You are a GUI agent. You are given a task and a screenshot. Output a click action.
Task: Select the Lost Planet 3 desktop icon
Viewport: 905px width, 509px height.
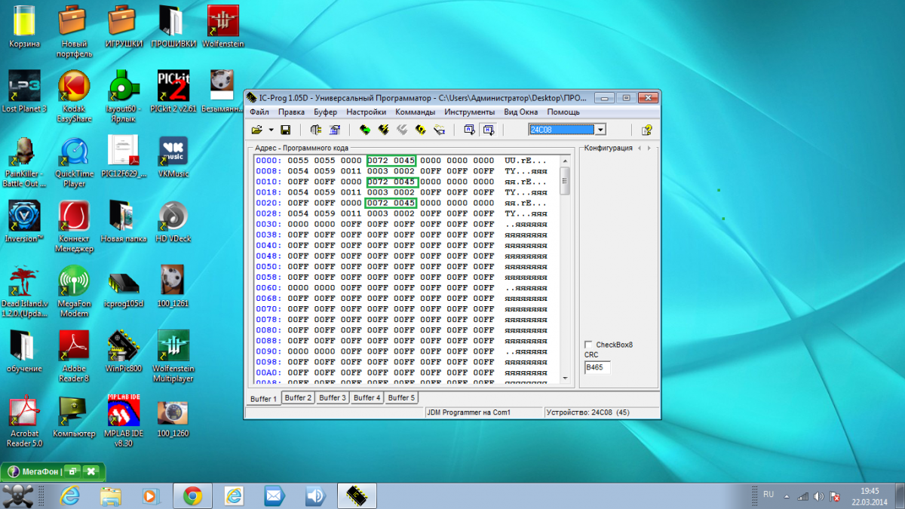(x=25, y=92)
